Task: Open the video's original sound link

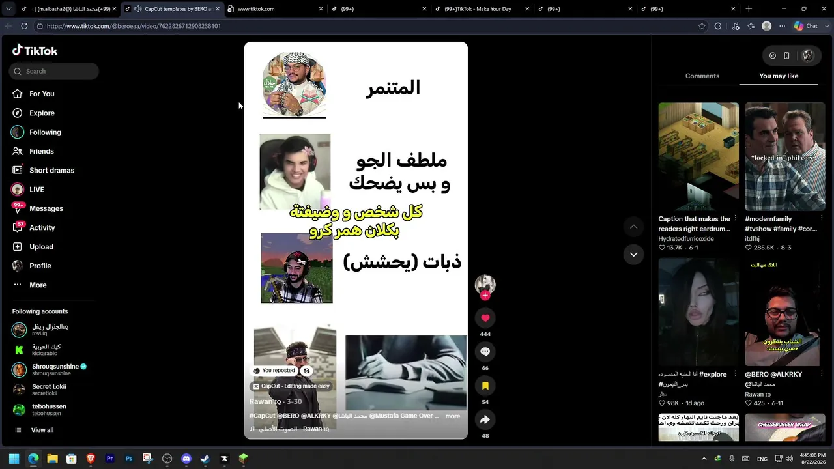Action: pyautogui.click(x=289, y=429)
